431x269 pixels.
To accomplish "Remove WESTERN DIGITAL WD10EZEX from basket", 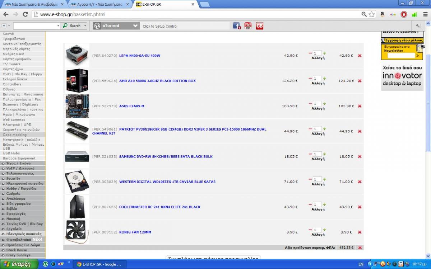I will (360, 182).
